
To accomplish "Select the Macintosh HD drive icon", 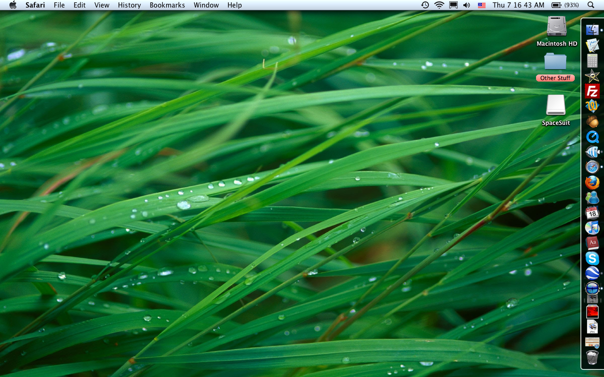I will (556, 26).
